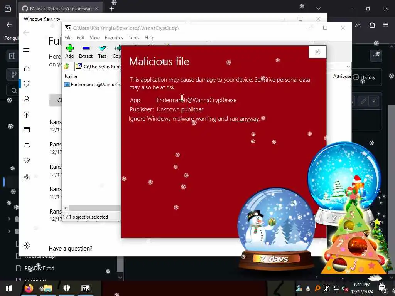
Task: Click Firefox back navigation arrow
Action: [9, 25]
